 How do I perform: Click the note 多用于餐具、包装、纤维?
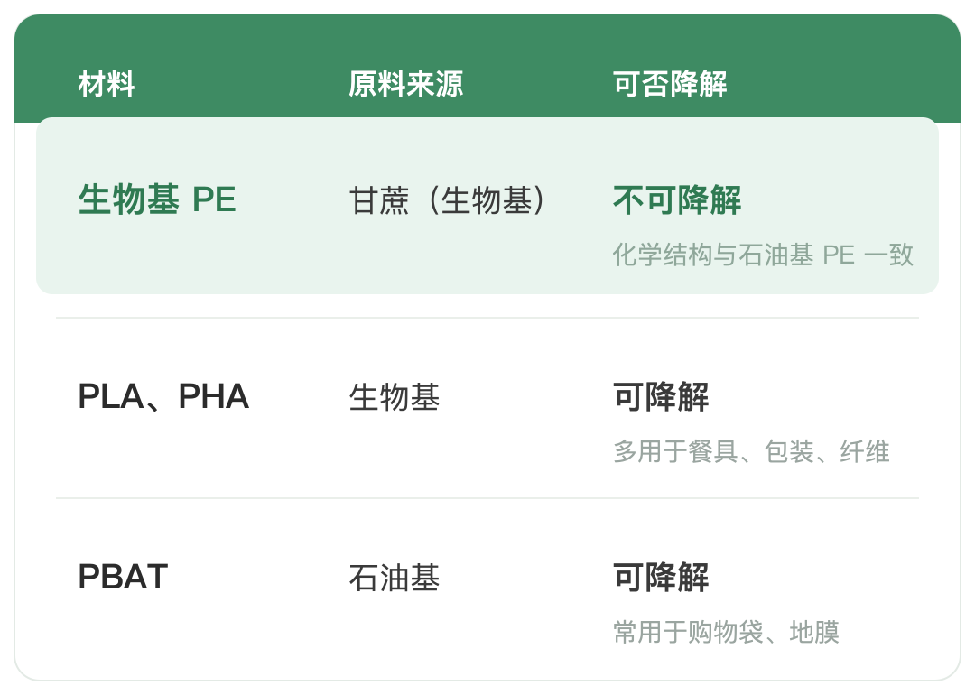click(x=751, y=451)
